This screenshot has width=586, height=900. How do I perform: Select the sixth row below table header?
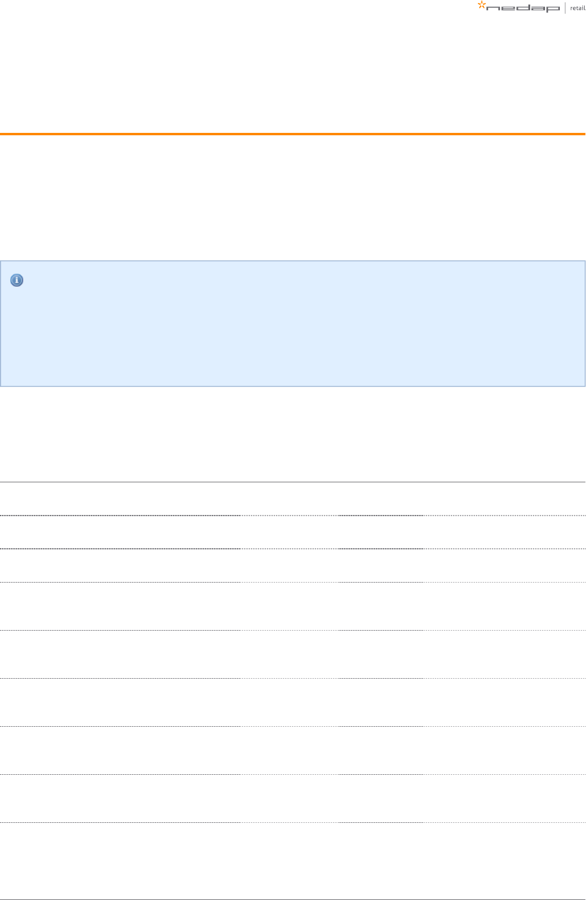pyautogui.click(x=293, y=750)
